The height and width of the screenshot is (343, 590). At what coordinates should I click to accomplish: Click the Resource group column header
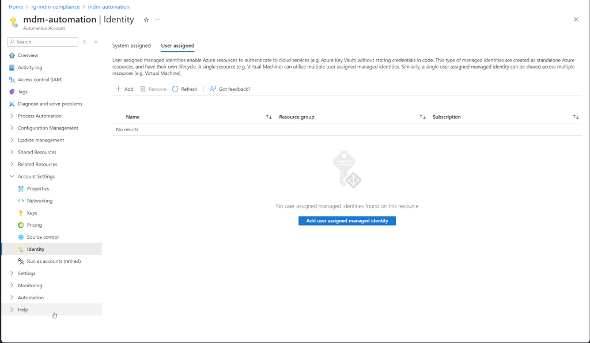[297, 117]
